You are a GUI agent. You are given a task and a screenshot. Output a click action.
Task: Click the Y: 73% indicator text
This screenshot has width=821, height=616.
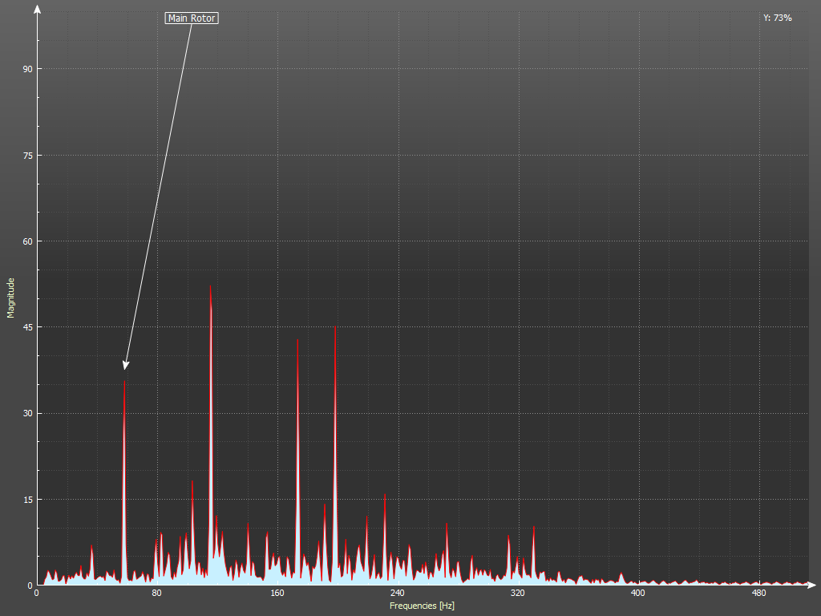coord(777,18)
